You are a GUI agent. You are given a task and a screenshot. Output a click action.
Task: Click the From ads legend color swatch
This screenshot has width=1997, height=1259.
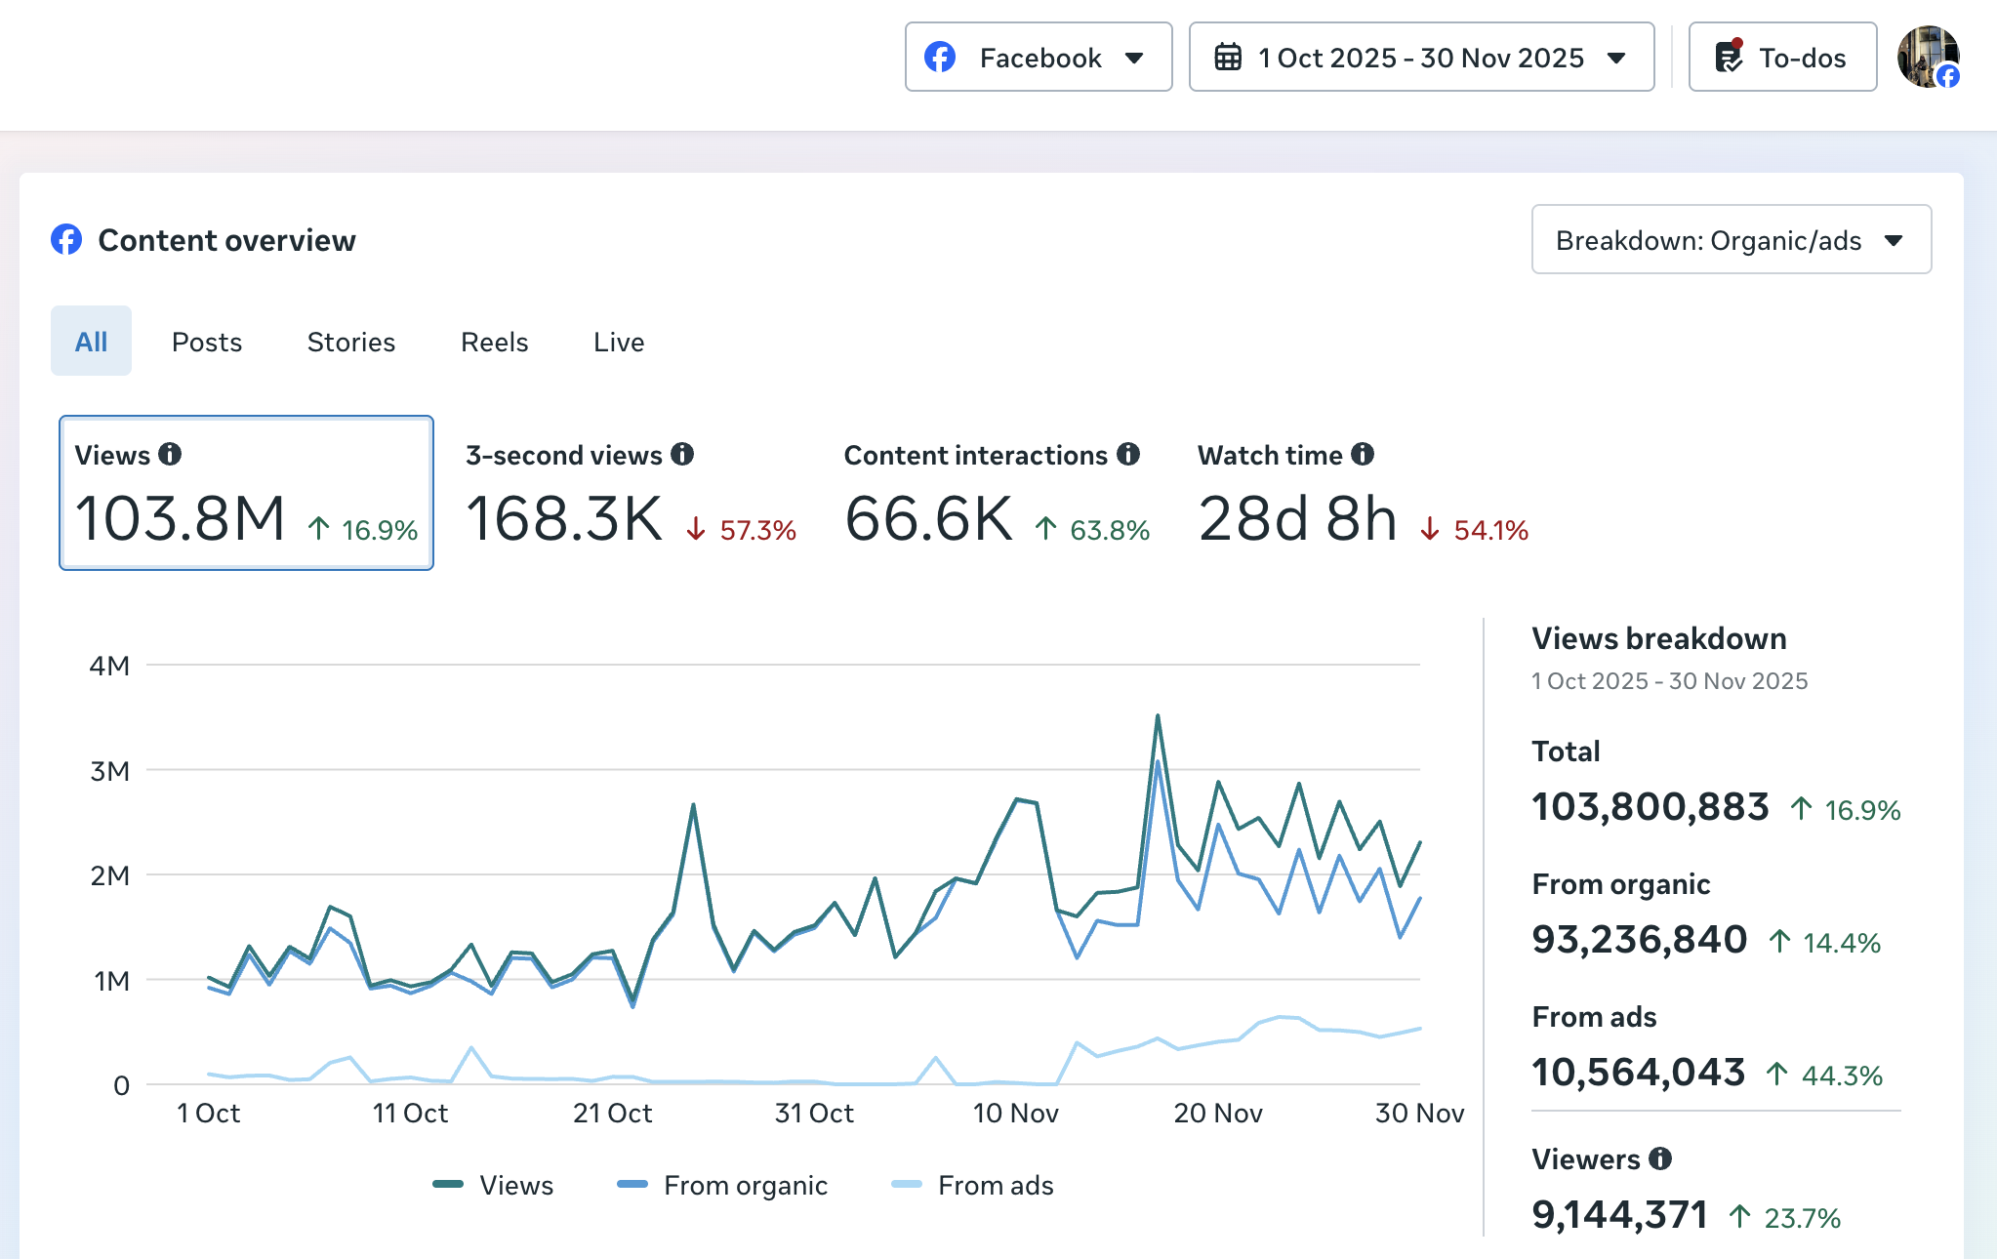(x=907, y=1185)
